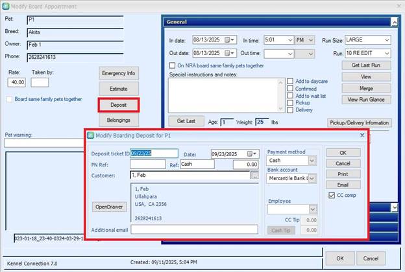405x272 pixels.
Task: Open the Run Size dropdown
Action: point(387,40)
